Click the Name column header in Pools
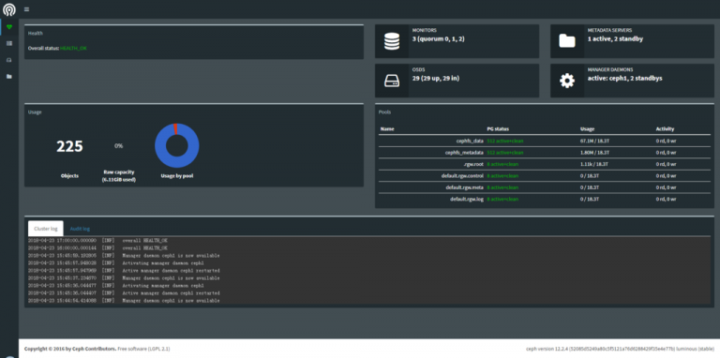This screenshot has height=358, width=720. pos(387,129)
